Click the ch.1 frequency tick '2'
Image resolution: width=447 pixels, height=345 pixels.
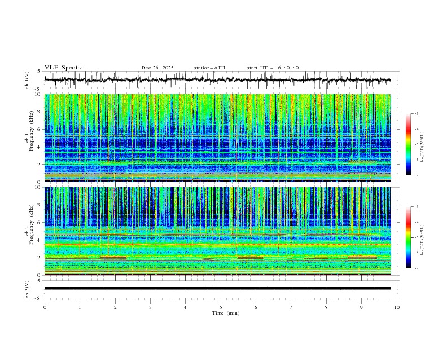[40, 165]
